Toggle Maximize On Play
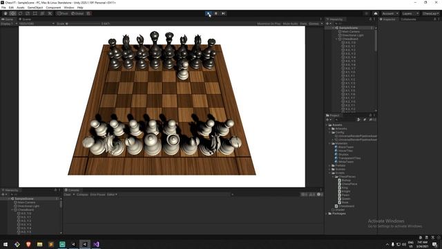442x249 pixels. [x=269, y=24]
